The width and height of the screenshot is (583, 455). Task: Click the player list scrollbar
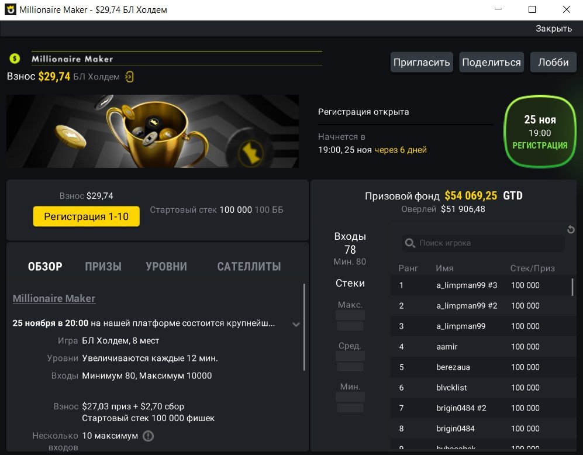pos(572,287)
